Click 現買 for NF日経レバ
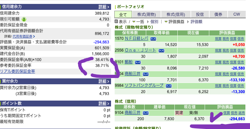This screenshot has width=250, height=129. click(218, 39)
